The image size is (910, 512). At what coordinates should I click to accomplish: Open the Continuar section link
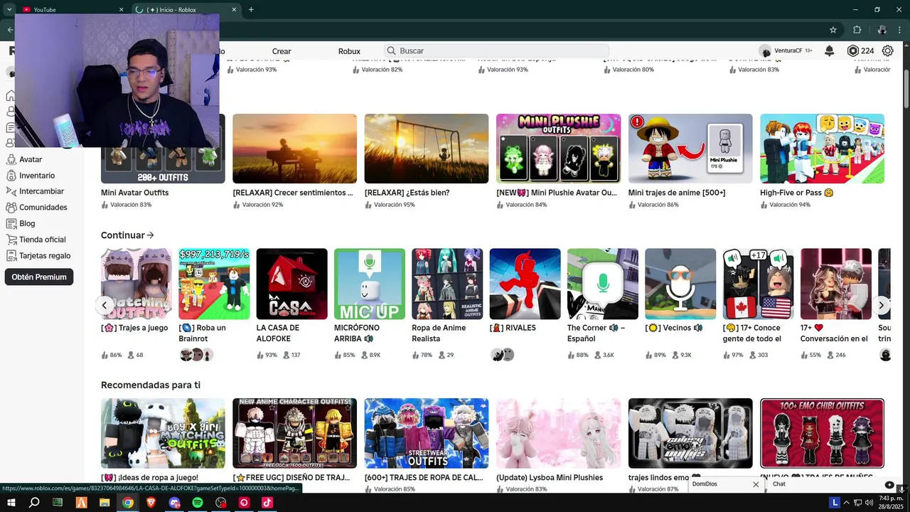127,235
